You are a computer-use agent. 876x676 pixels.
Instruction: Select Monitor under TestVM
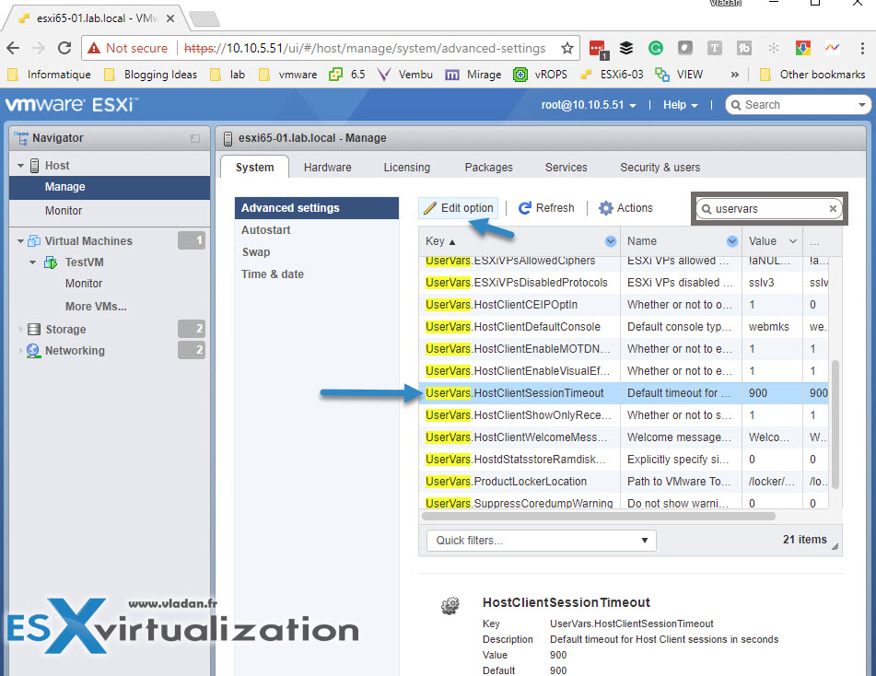coord(84,284)
